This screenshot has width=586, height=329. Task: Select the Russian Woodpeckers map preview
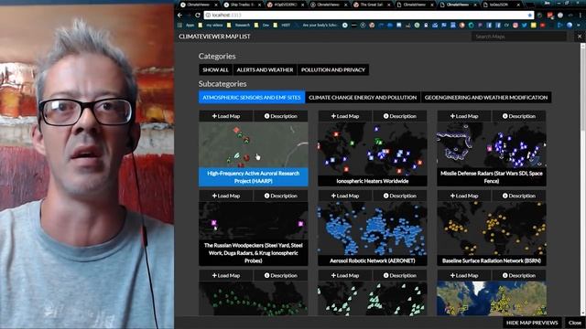click(x=254, y=220)
